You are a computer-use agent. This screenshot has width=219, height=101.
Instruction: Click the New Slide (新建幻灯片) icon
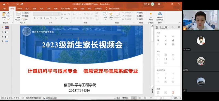18,14
